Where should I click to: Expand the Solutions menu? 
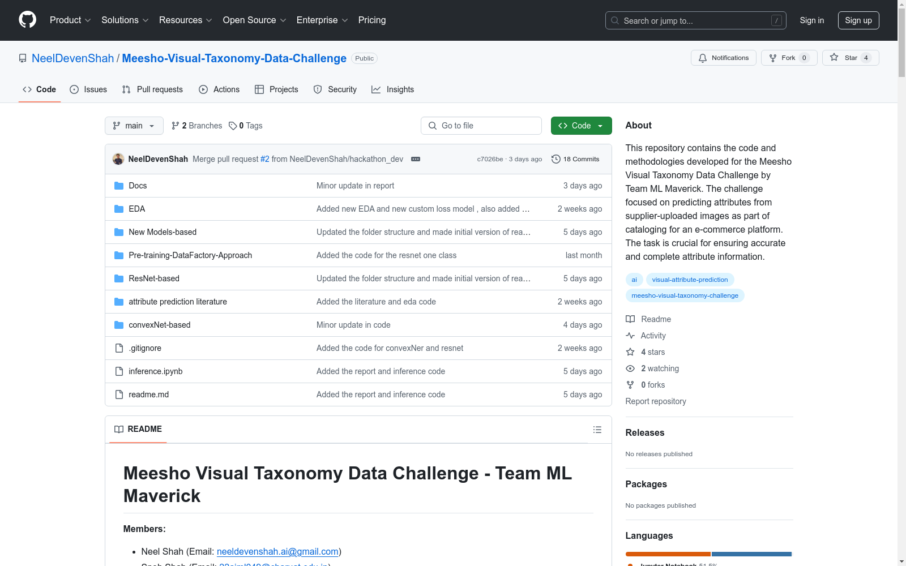(125, 20)
